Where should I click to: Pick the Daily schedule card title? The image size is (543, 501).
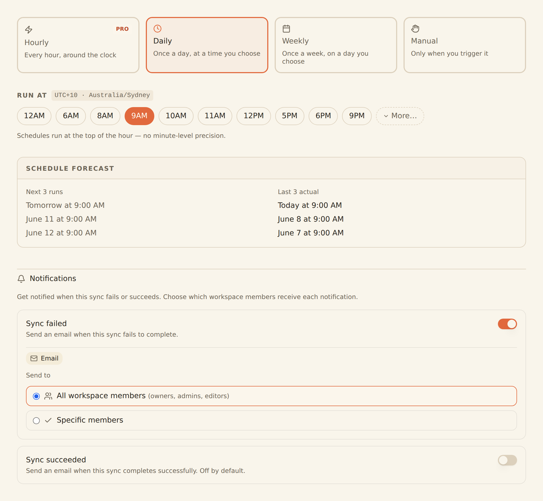tap(163, 41)
